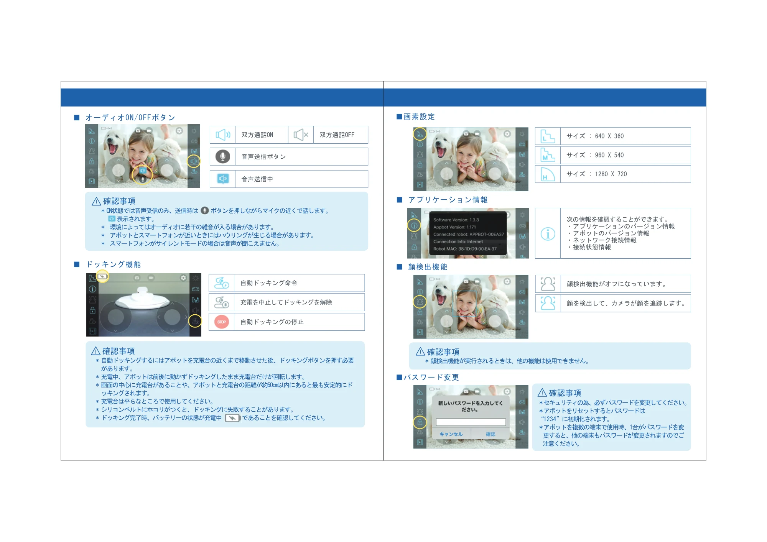Click the オーディオON/OFFボタン section heading
Viewport: 767px width, 542px height.
point(130,117)
